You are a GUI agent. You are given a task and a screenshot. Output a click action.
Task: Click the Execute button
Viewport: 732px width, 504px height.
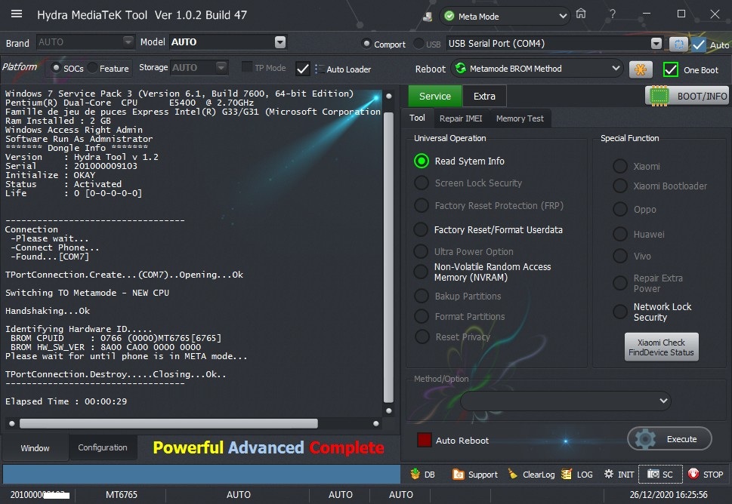pyautogui.click(x=669, y=438)
